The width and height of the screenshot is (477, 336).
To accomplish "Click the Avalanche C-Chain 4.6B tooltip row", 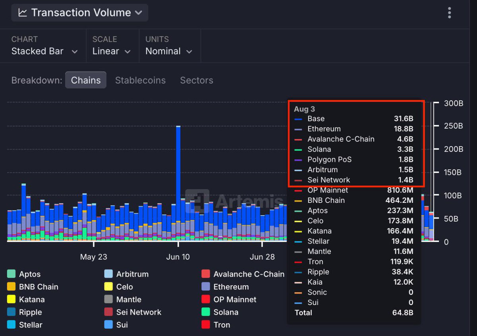I will (354, 139).
